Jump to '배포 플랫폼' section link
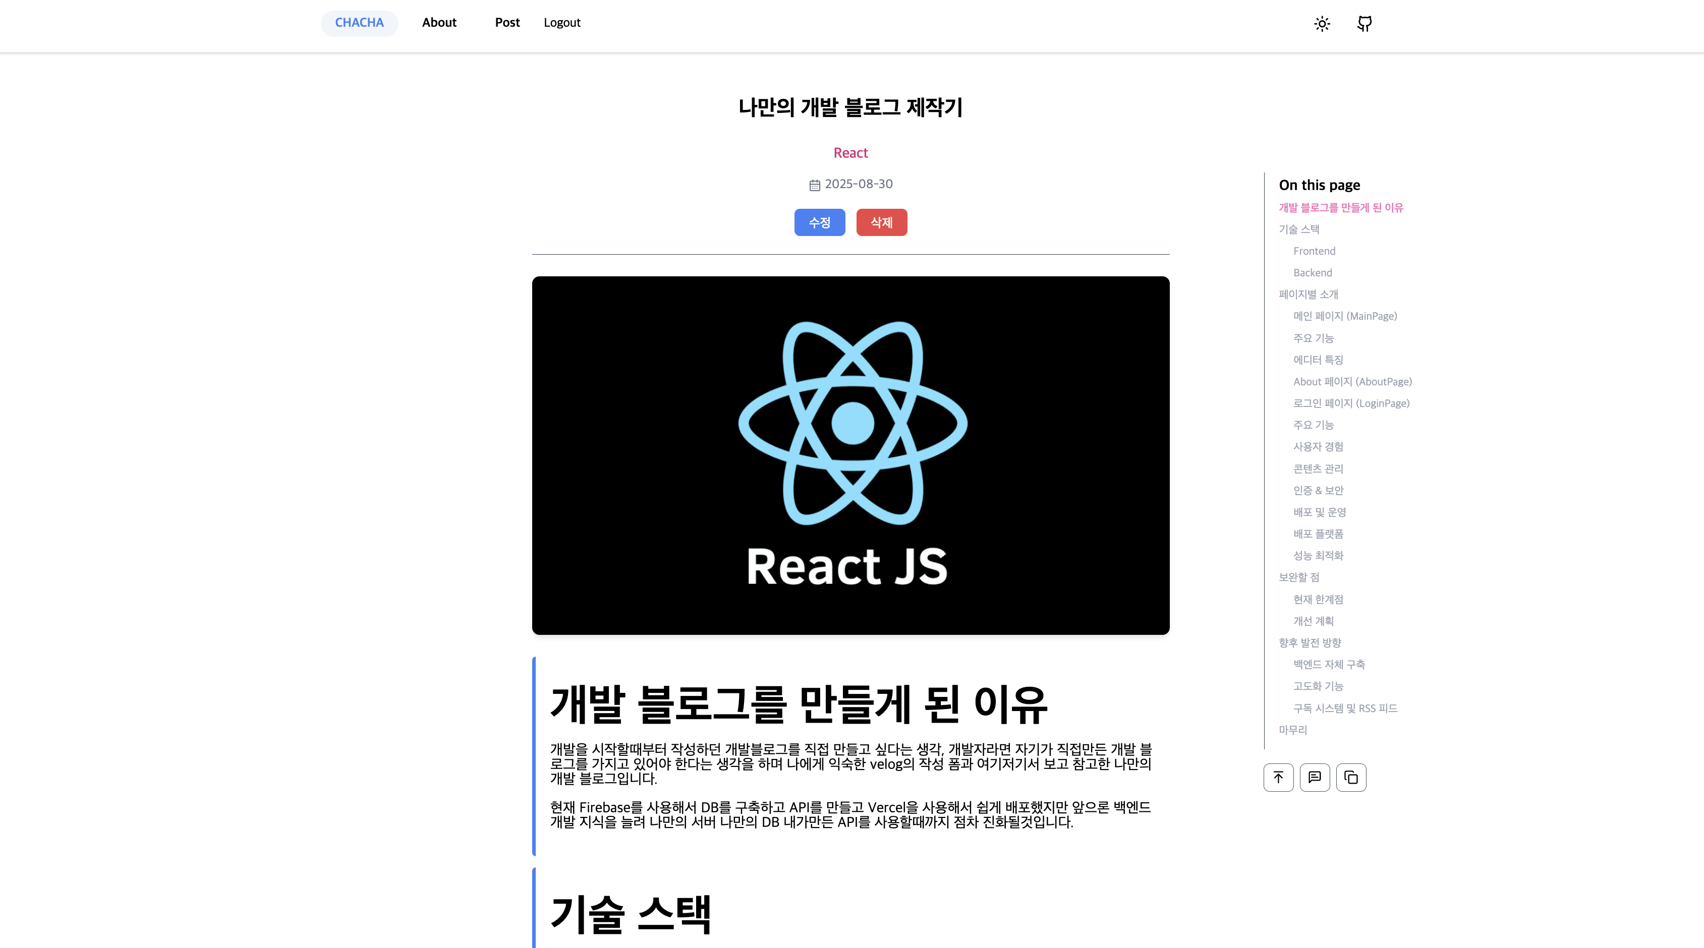Screen dimensions: 1704x948 (1318, 534)
